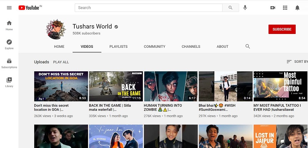Click '263K views • 3 weeks ago' text
This screenshot has height=148, width=308.
54,116
